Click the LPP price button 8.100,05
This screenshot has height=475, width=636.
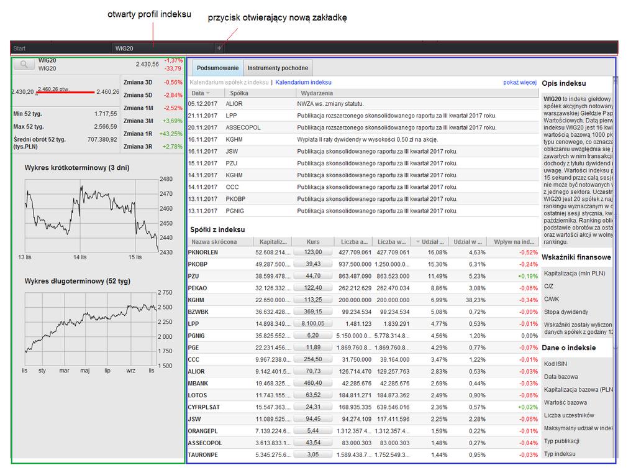click(313, 323)
